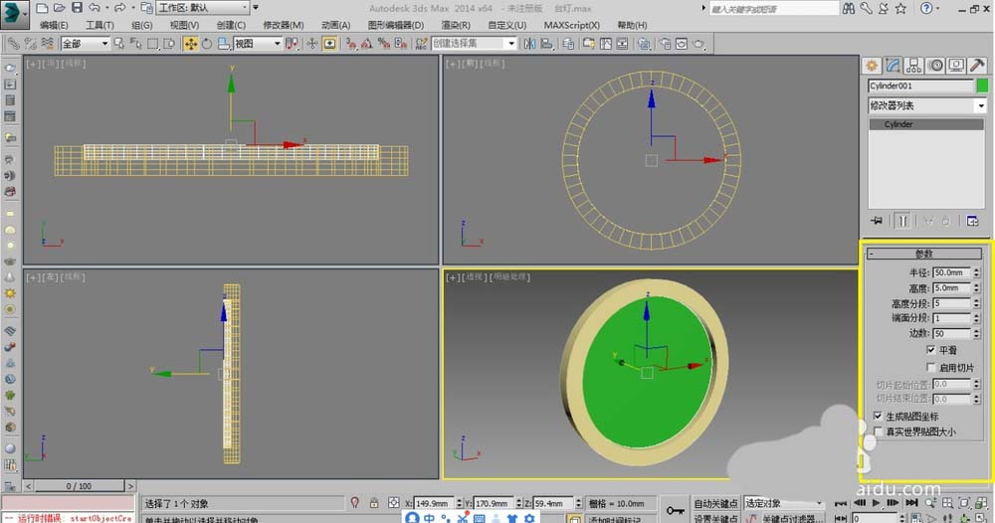Click the Cylinder001 object name field
Viewport: 995px width, 523px height.
[920, 86]
